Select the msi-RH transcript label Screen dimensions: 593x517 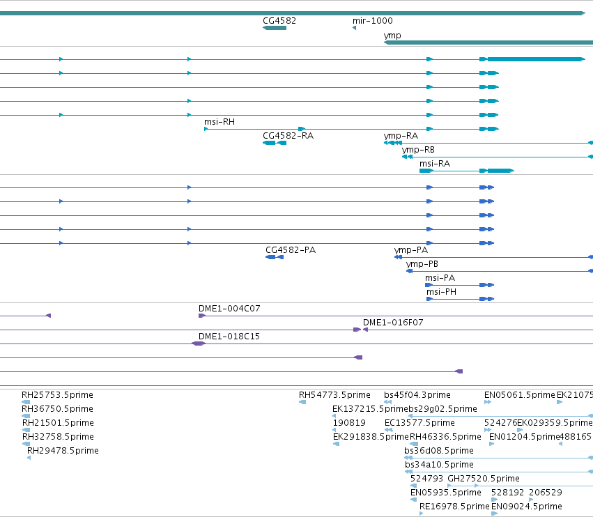pos(220,122)
